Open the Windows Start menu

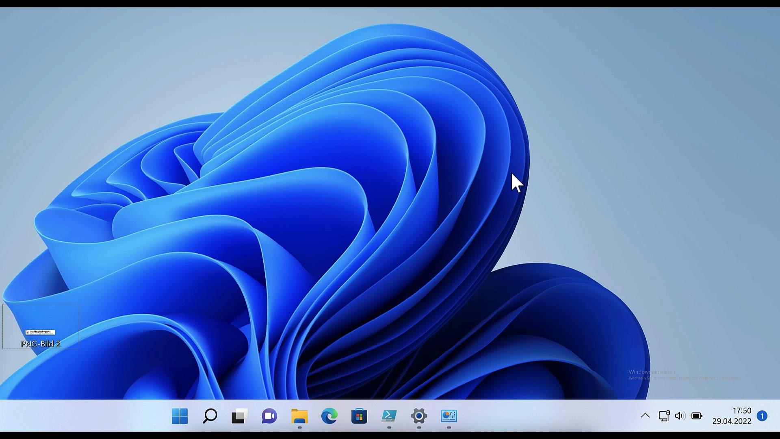(x=180, y=416)
